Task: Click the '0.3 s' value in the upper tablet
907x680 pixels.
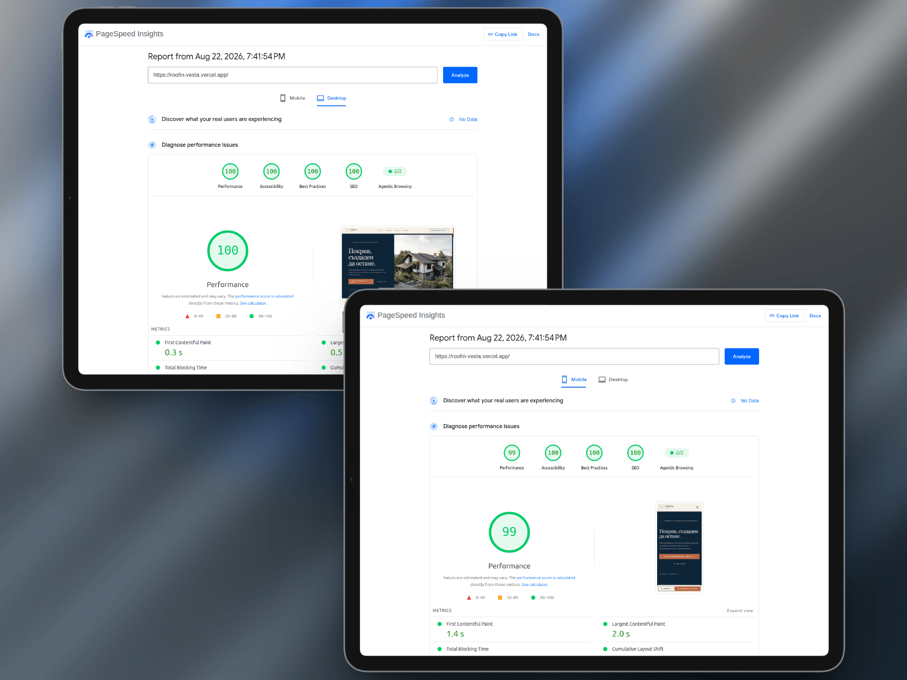Action: pyautogui.click(x=173, y=353)
